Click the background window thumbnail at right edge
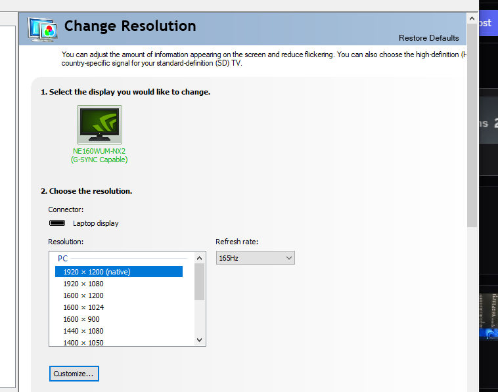The width and height of the screenshot is (498, 392). [x=488, y=316]
